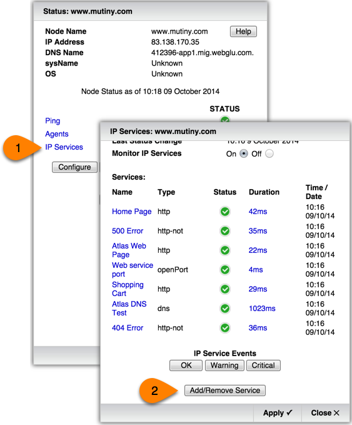Click the Duration column header

tap(264, 192)
